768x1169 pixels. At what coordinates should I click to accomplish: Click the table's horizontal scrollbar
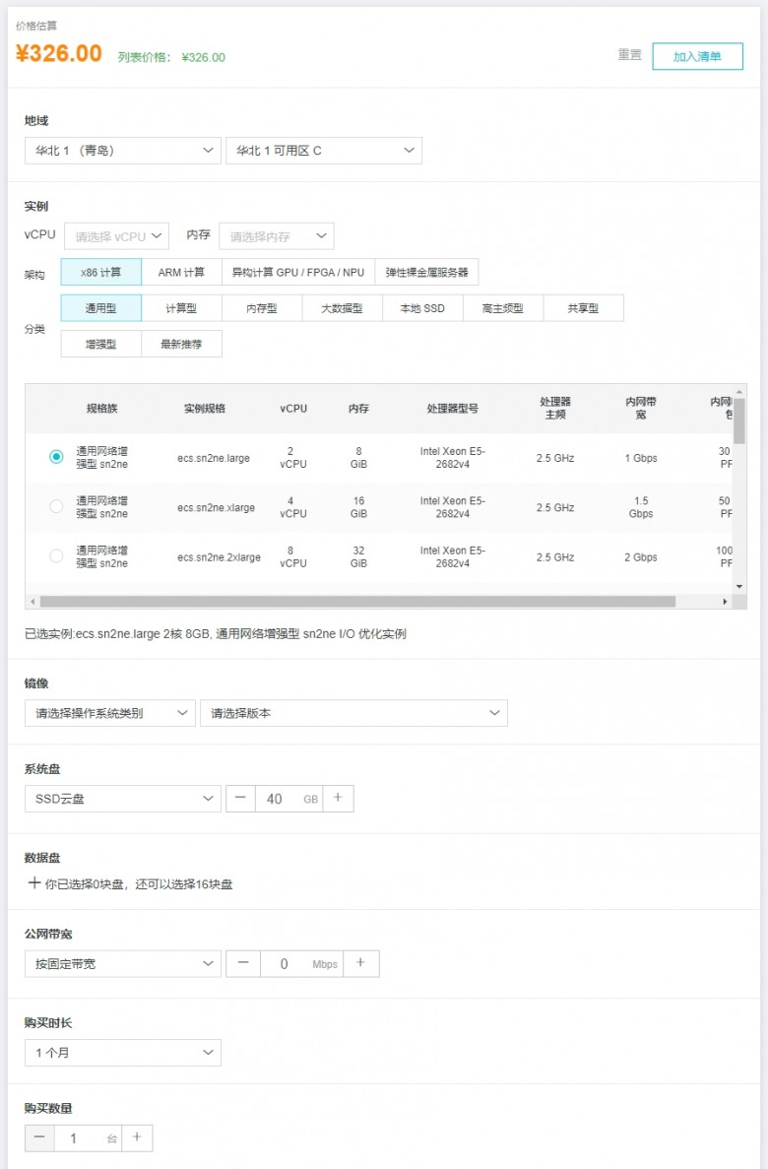357,602
